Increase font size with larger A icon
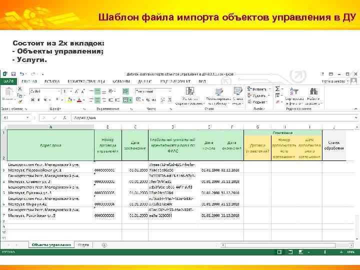The height and width of the screenshot is (270, 360). tap(76, 91)
